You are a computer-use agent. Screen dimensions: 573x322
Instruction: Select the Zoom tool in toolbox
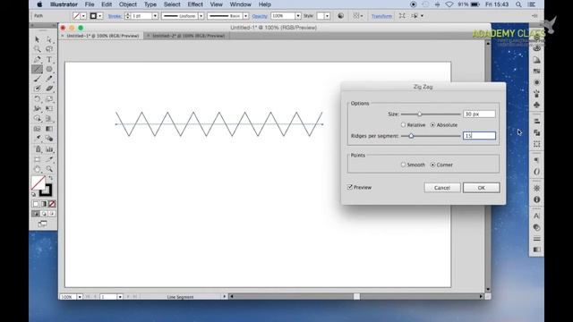49,169
